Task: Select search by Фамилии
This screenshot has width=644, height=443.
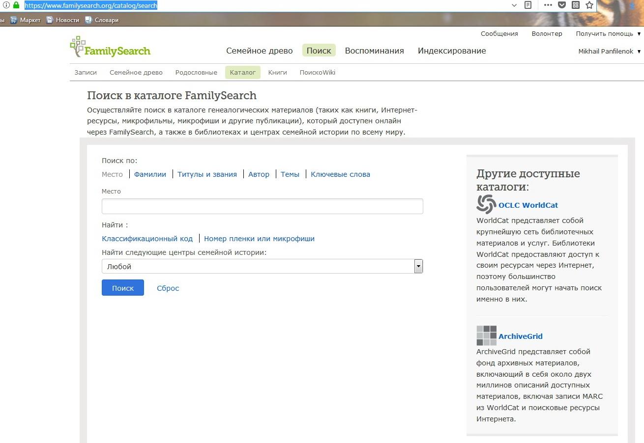Action: coord(150,174)
